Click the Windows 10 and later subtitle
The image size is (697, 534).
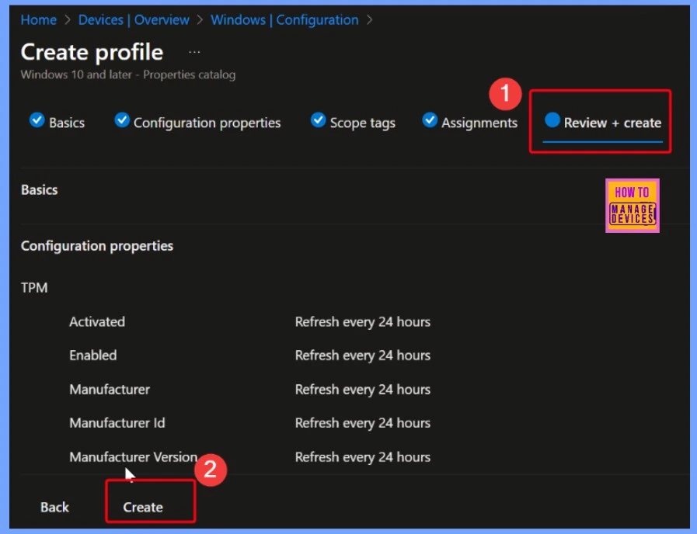128,75
